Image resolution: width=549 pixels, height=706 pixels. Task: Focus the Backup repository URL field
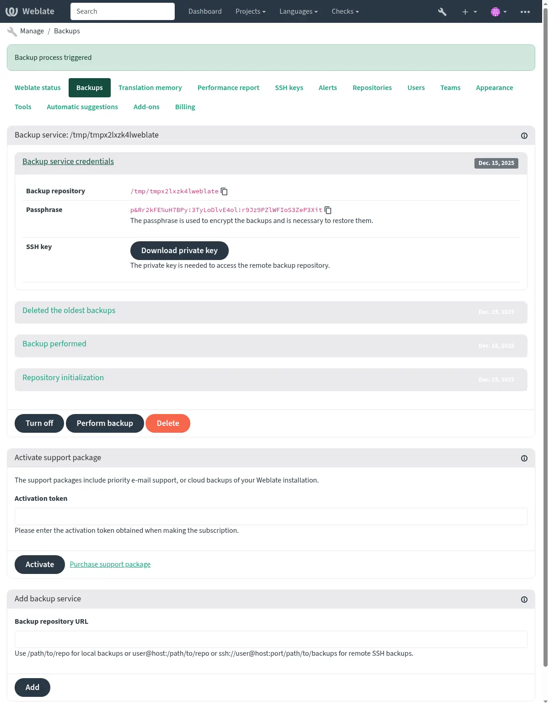(271, 639)
